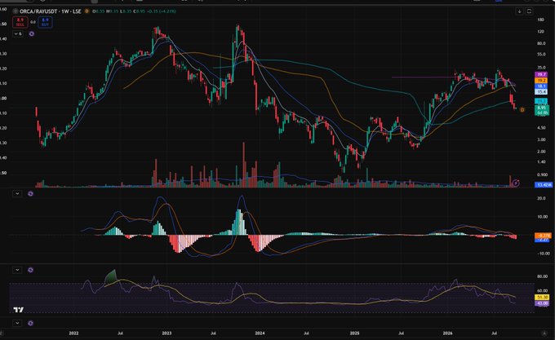The width and height of the screenshot is (555, 340).
Task: Click the purple lightning icon on the volume bars
Action: (x=516, y=183)
